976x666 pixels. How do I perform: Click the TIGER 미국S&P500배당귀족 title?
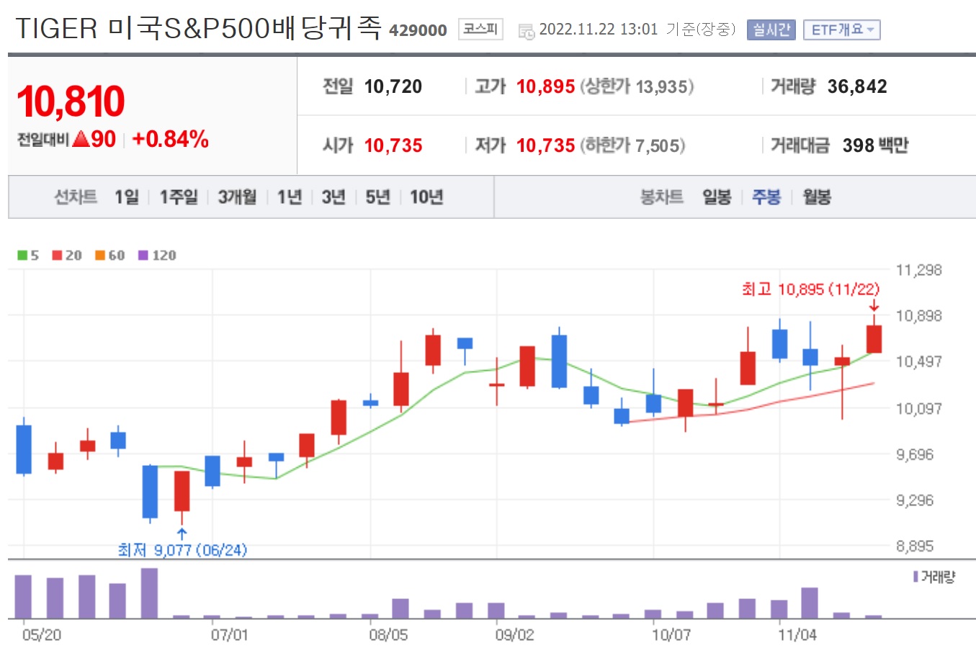click(198, 29)
